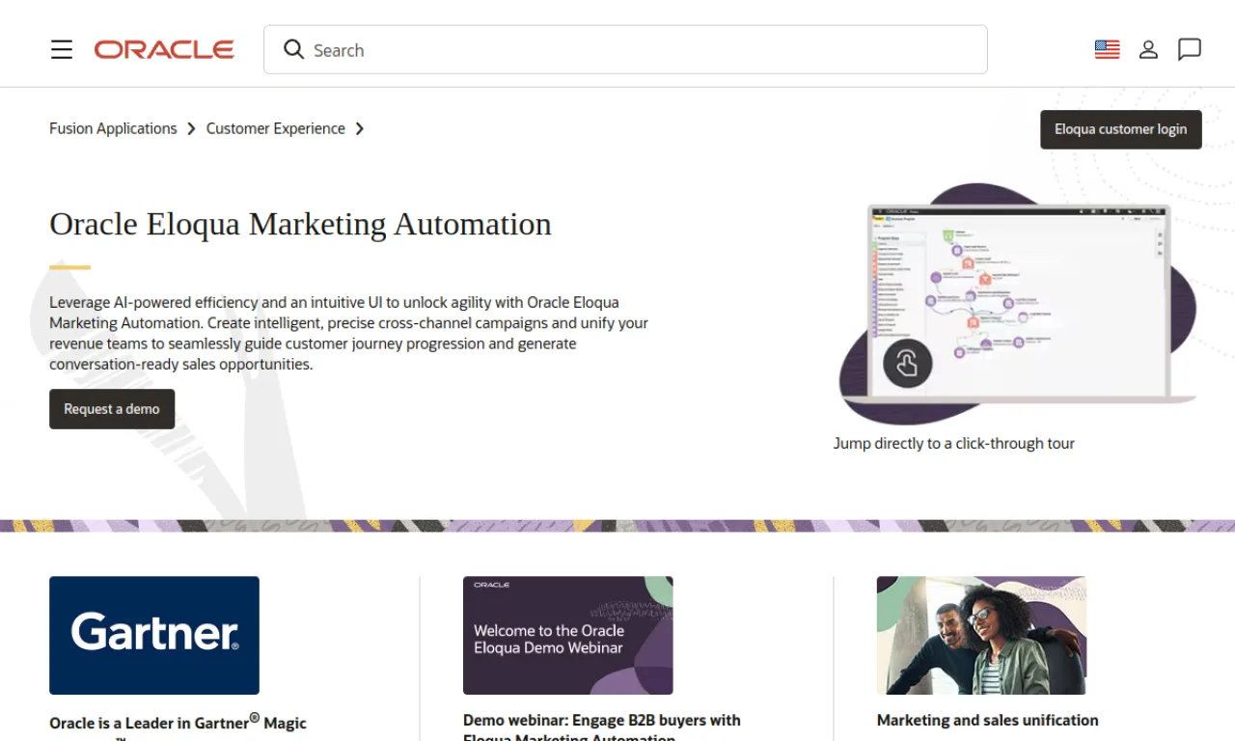Open the user account icon
The width and height of the screenshot is (1235, 741).
pyautogui.click(x=1148, y=49)
